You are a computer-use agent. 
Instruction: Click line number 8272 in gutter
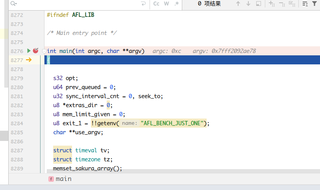coord(17,15)
